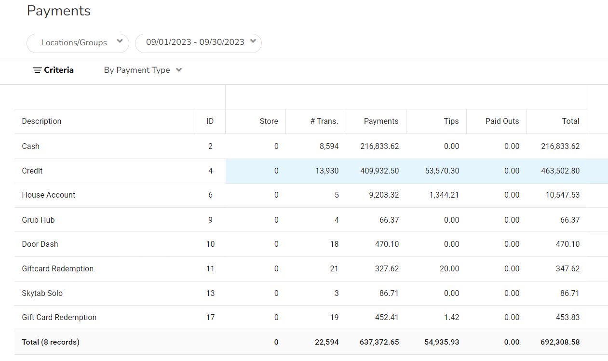Sort by the Total column header
This screenshot has height=361, width=608.
pos(570,121)
